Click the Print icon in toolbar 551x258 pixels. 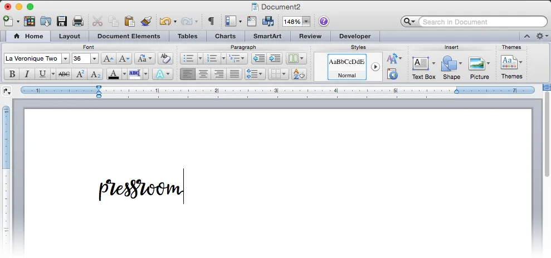pyautogui.click(x=78, y=22)
